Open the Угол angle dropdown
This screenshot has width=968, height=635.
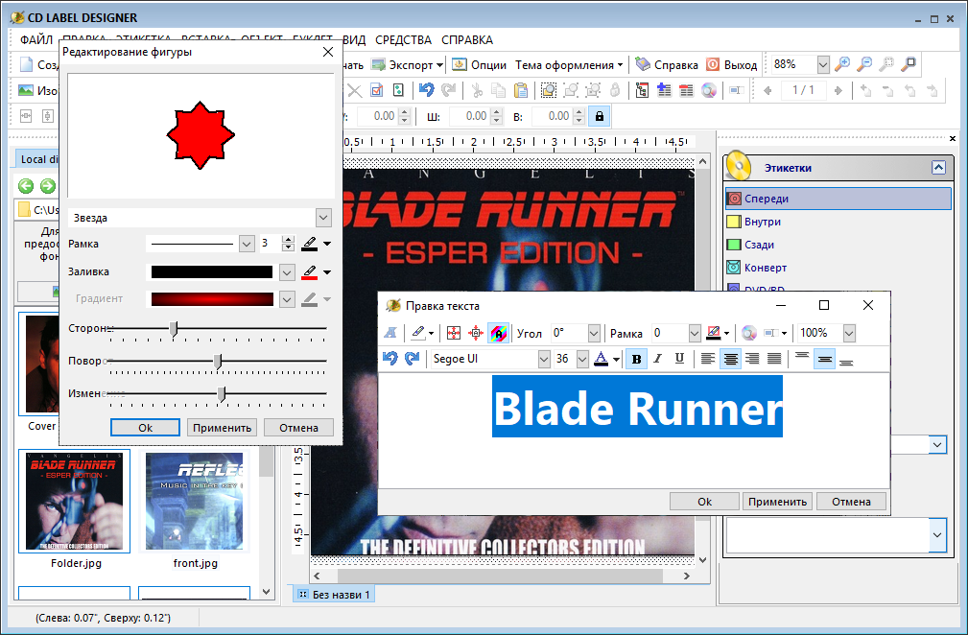[594, 333]
